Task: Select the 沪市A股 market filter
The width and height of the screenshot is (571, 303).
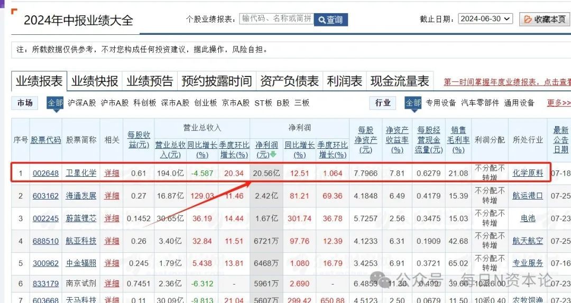Action: click(x=115, y=103)
